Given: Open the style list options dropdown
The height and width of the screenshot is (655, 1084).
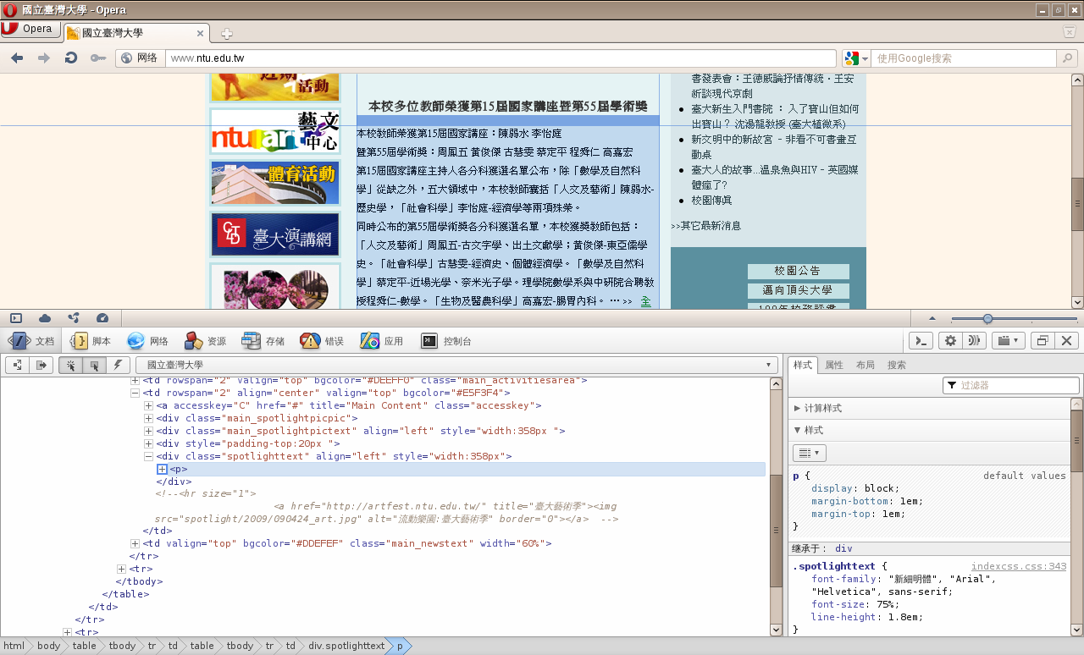Looking at the screenshot, I should coord(810,453).
